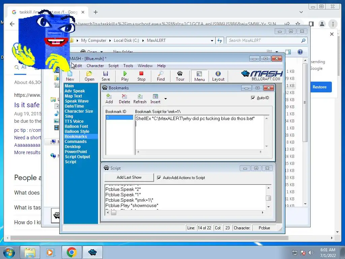Click the MASH Bellcraft.com logo
The width and height of the screenshot is (345, 259).
point(261,76)
